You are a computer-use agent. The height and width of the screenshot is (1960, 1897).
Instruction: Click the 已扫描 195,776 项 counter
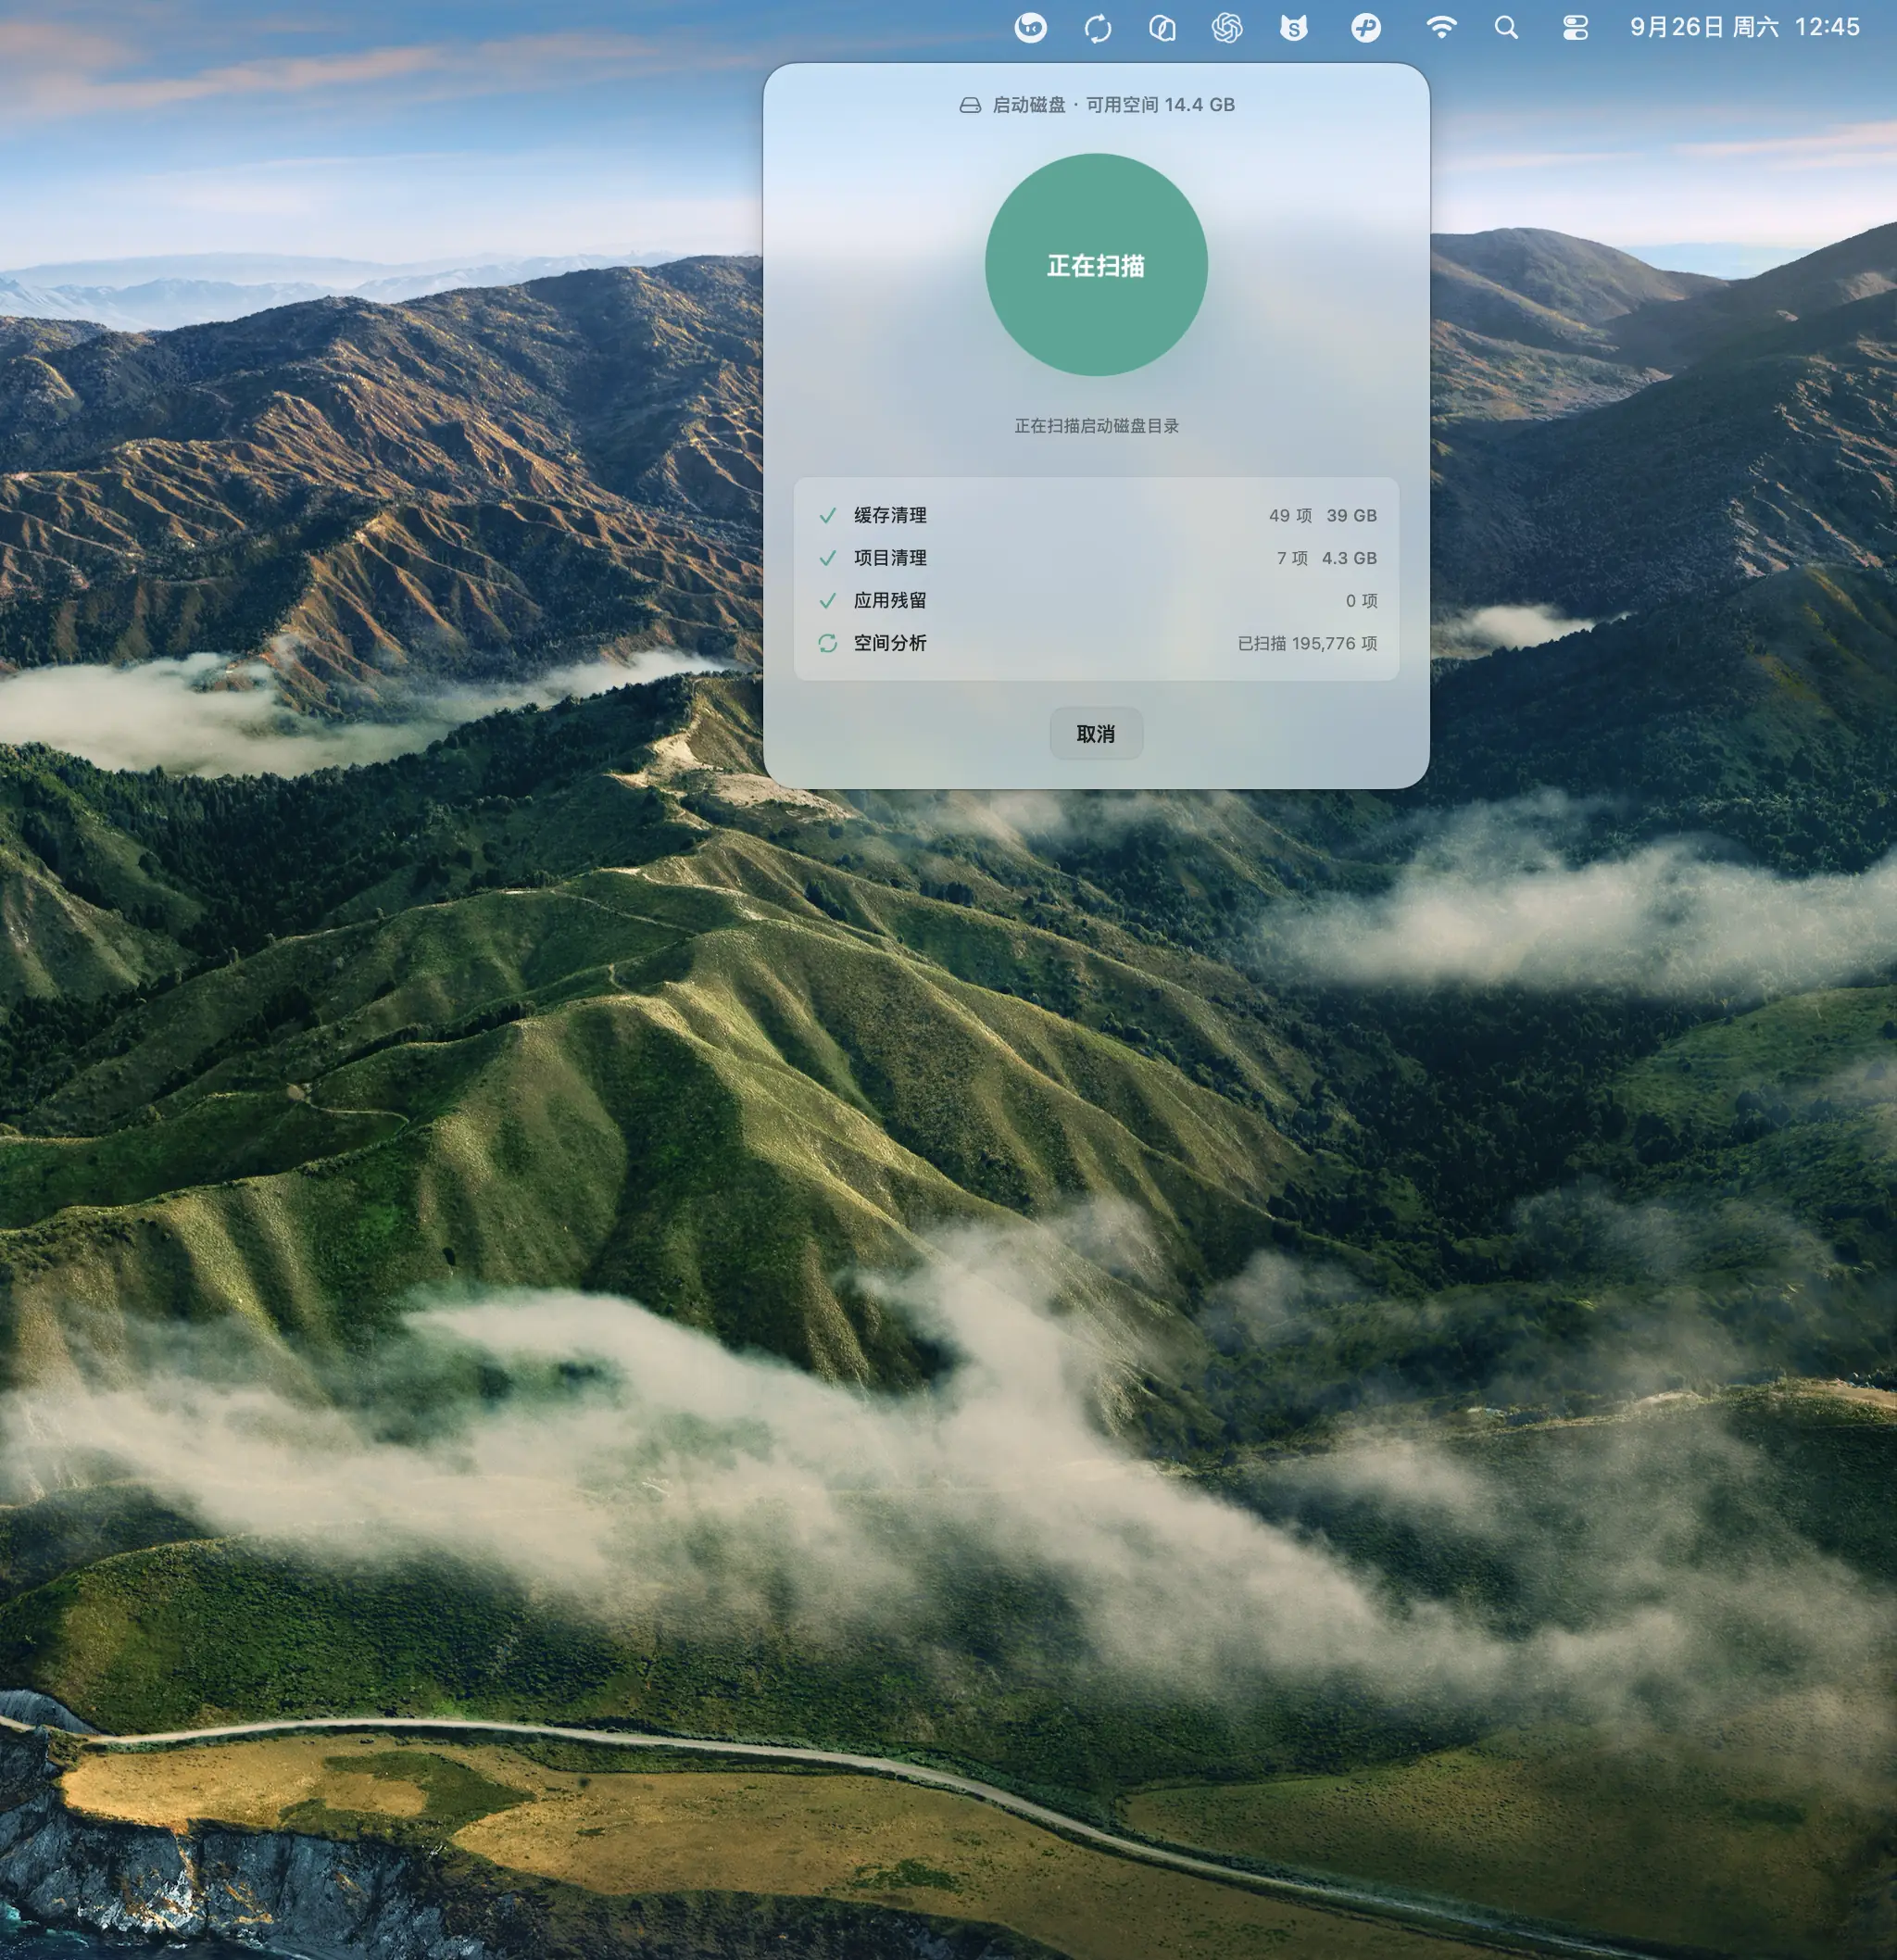click(1307, 643)
